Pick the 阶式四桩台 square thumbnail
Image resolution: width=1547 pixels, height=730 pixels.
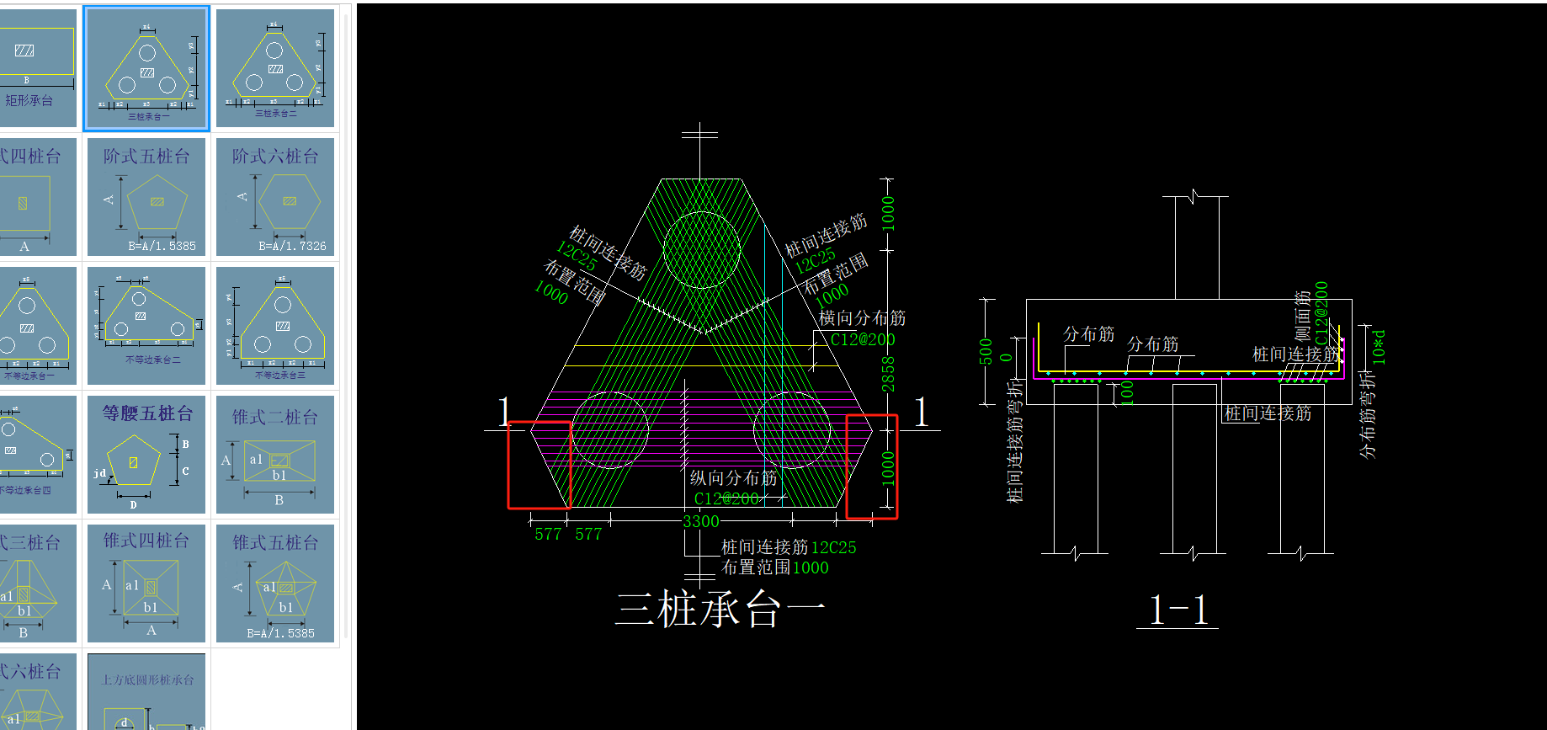pos(38,197)
